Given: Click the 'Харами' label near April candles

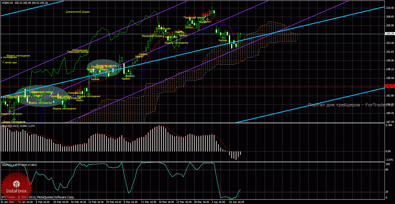Looking at the screenshot, I should click(x=223, y=40).
